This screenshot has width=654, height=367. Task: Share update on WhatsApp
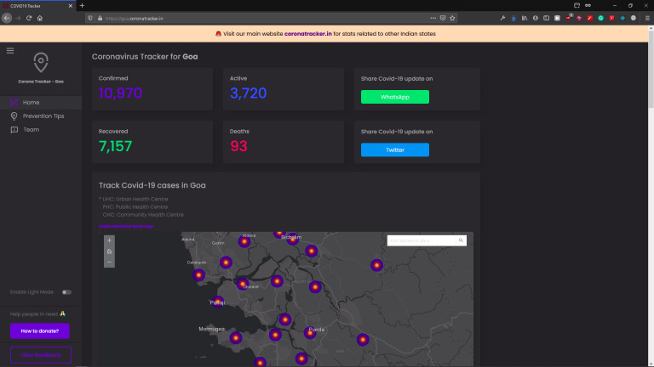point(395,97)
